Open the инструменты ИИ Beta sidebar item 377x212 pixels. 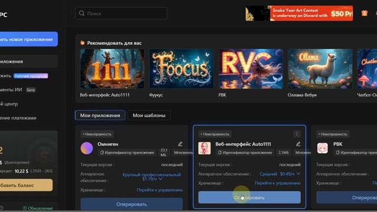18,90
